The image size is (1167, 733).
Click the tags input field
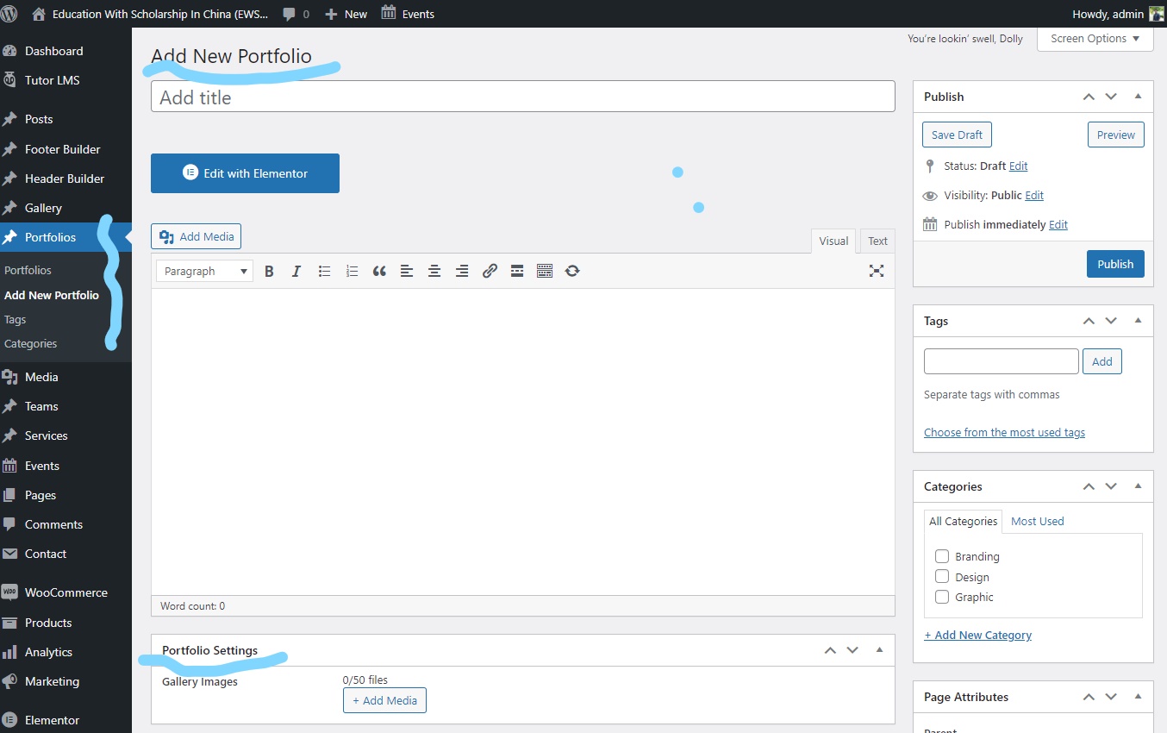(1001, 361)
